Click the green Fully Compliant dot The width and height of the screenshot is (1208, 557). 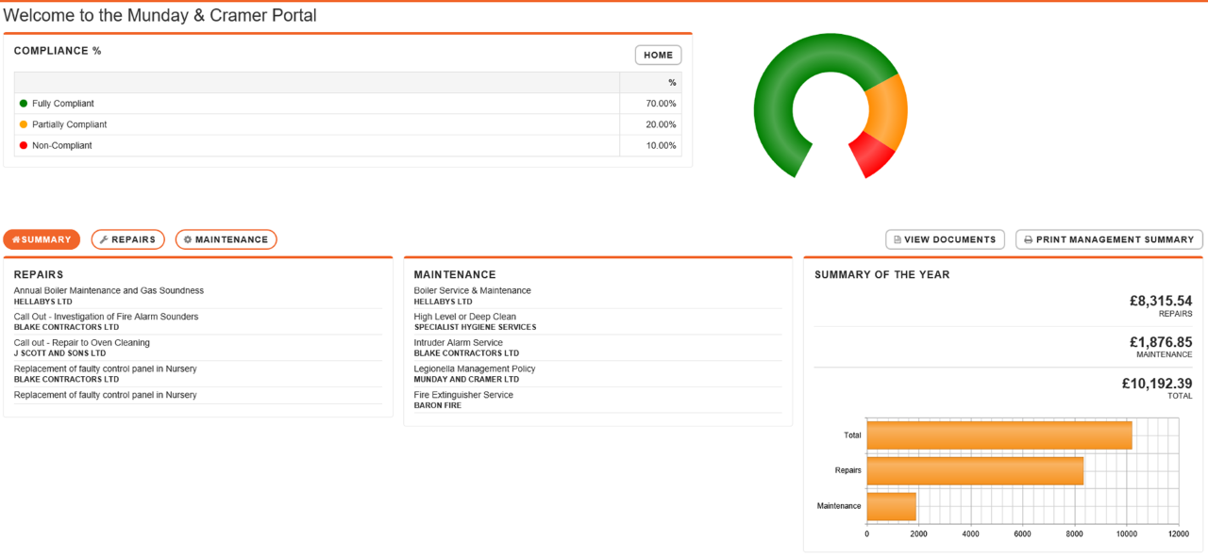tap(24, 104)
